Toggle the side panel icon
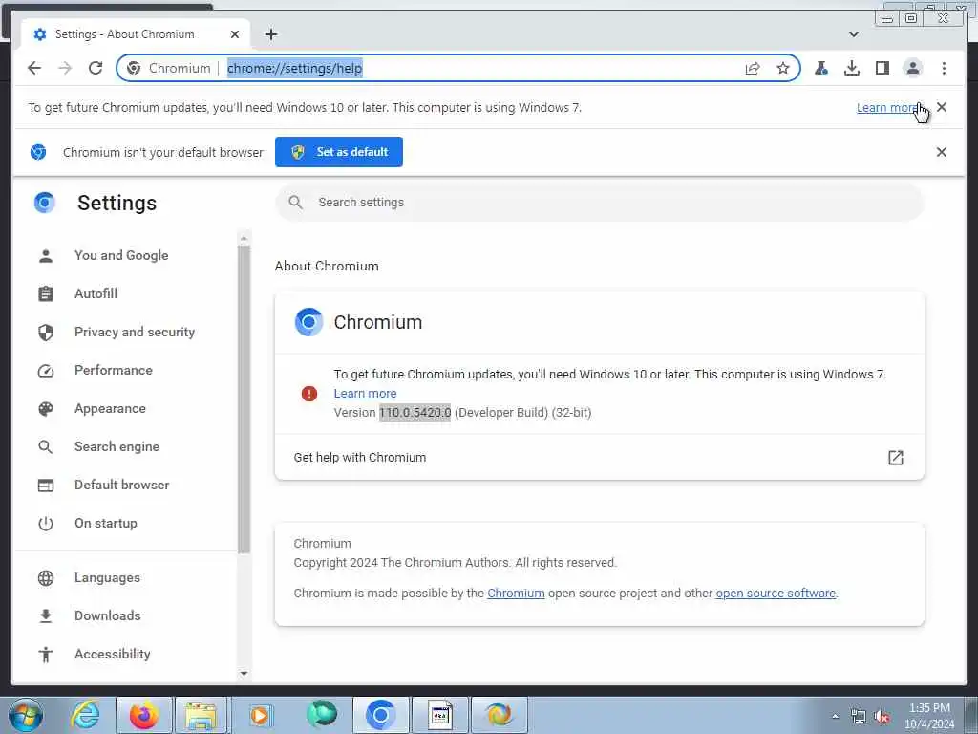 click(x=882, y=68)
